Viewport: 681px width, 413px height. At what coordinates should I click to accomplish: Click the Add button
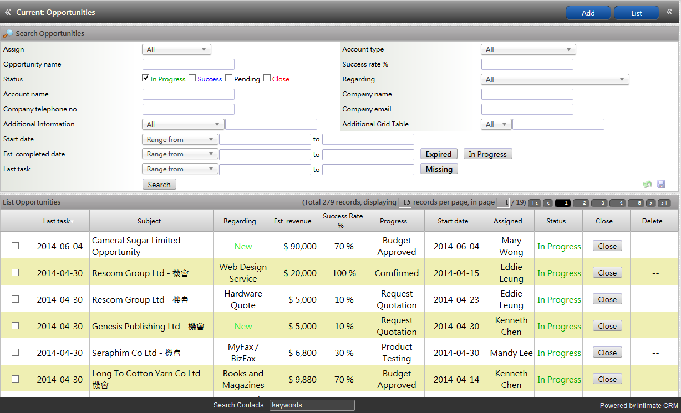588,13
